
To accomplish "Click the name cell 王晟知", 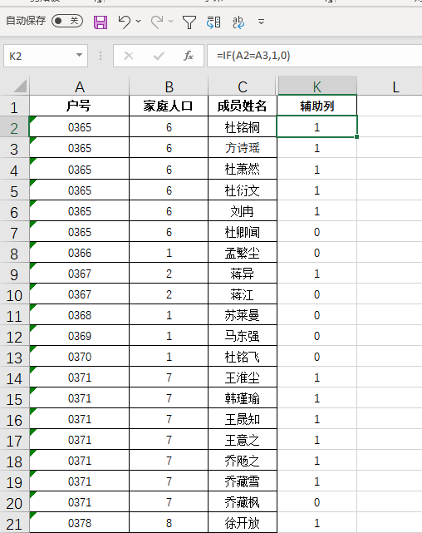I will point(243,419).
